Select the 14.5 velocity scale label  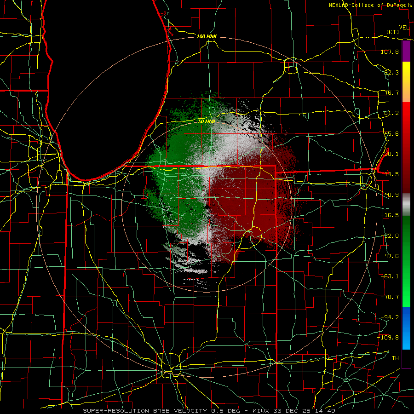(x=391, y=174)
